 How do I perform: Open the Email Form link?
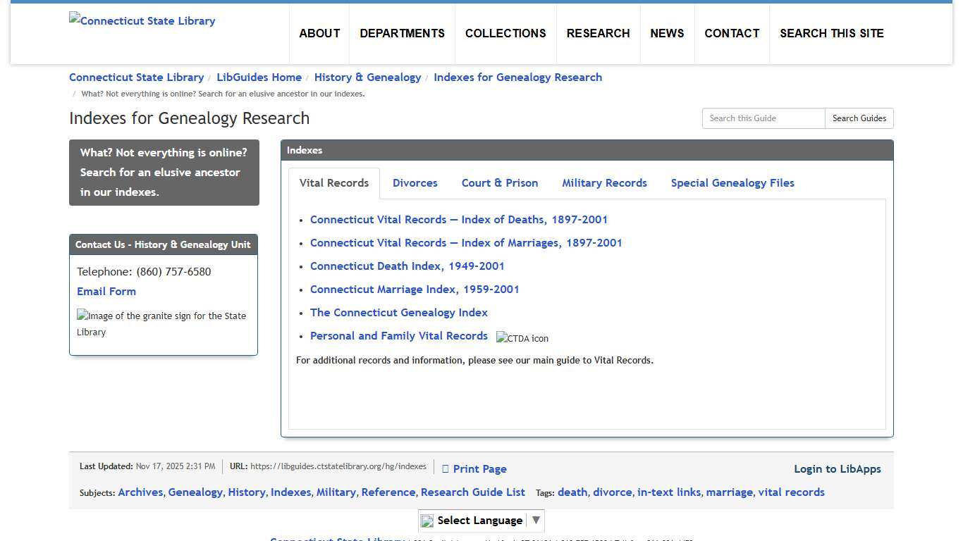tap(106, 291)
